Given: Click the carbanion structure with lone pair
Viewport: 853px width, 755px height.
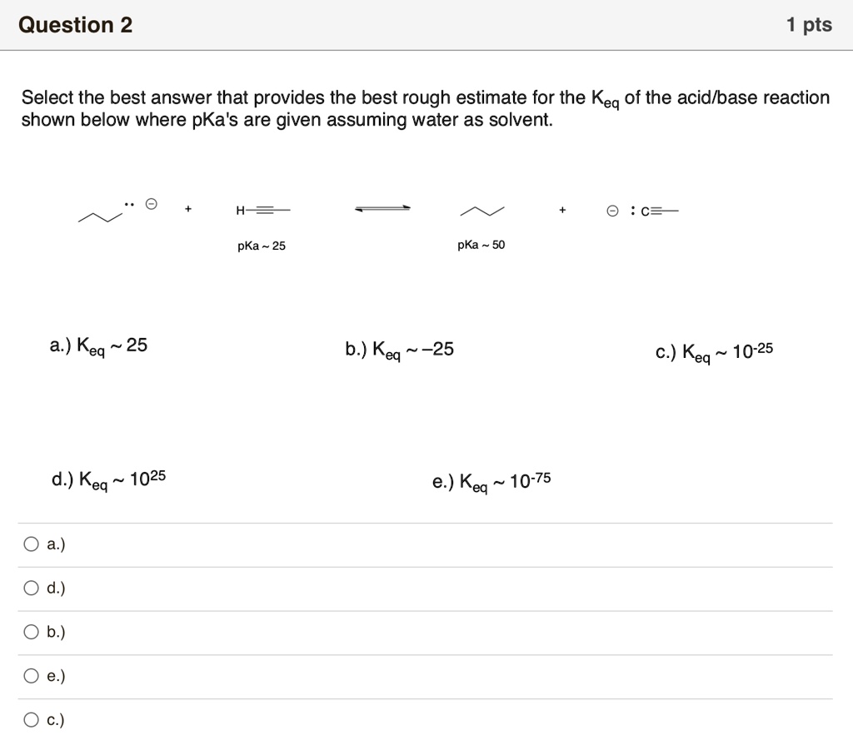Looking at the screenshot, I should point(112,211).
